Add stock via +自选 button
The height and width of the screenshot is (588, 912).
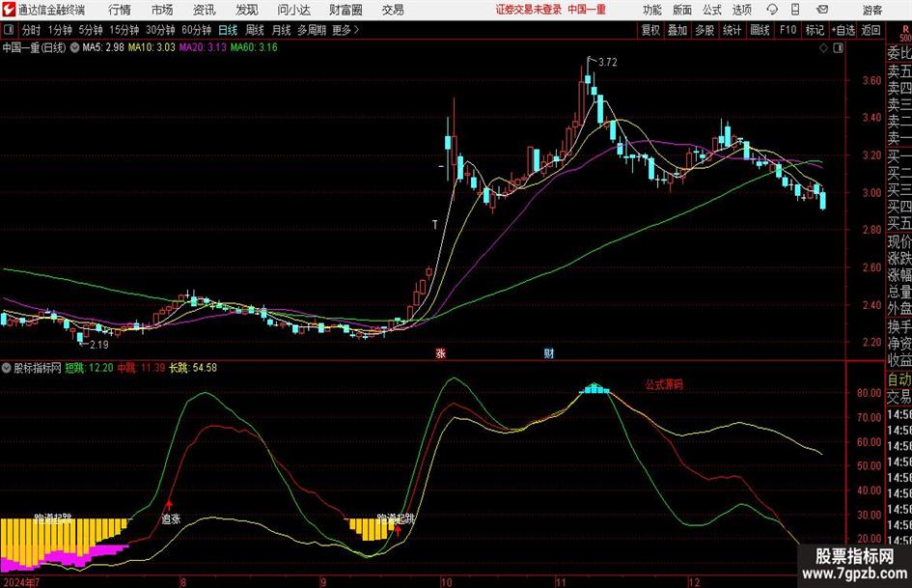point(843,30)
